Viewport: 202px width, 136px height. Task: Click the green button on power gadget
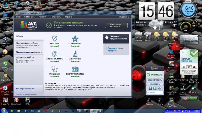coord(193,99)
